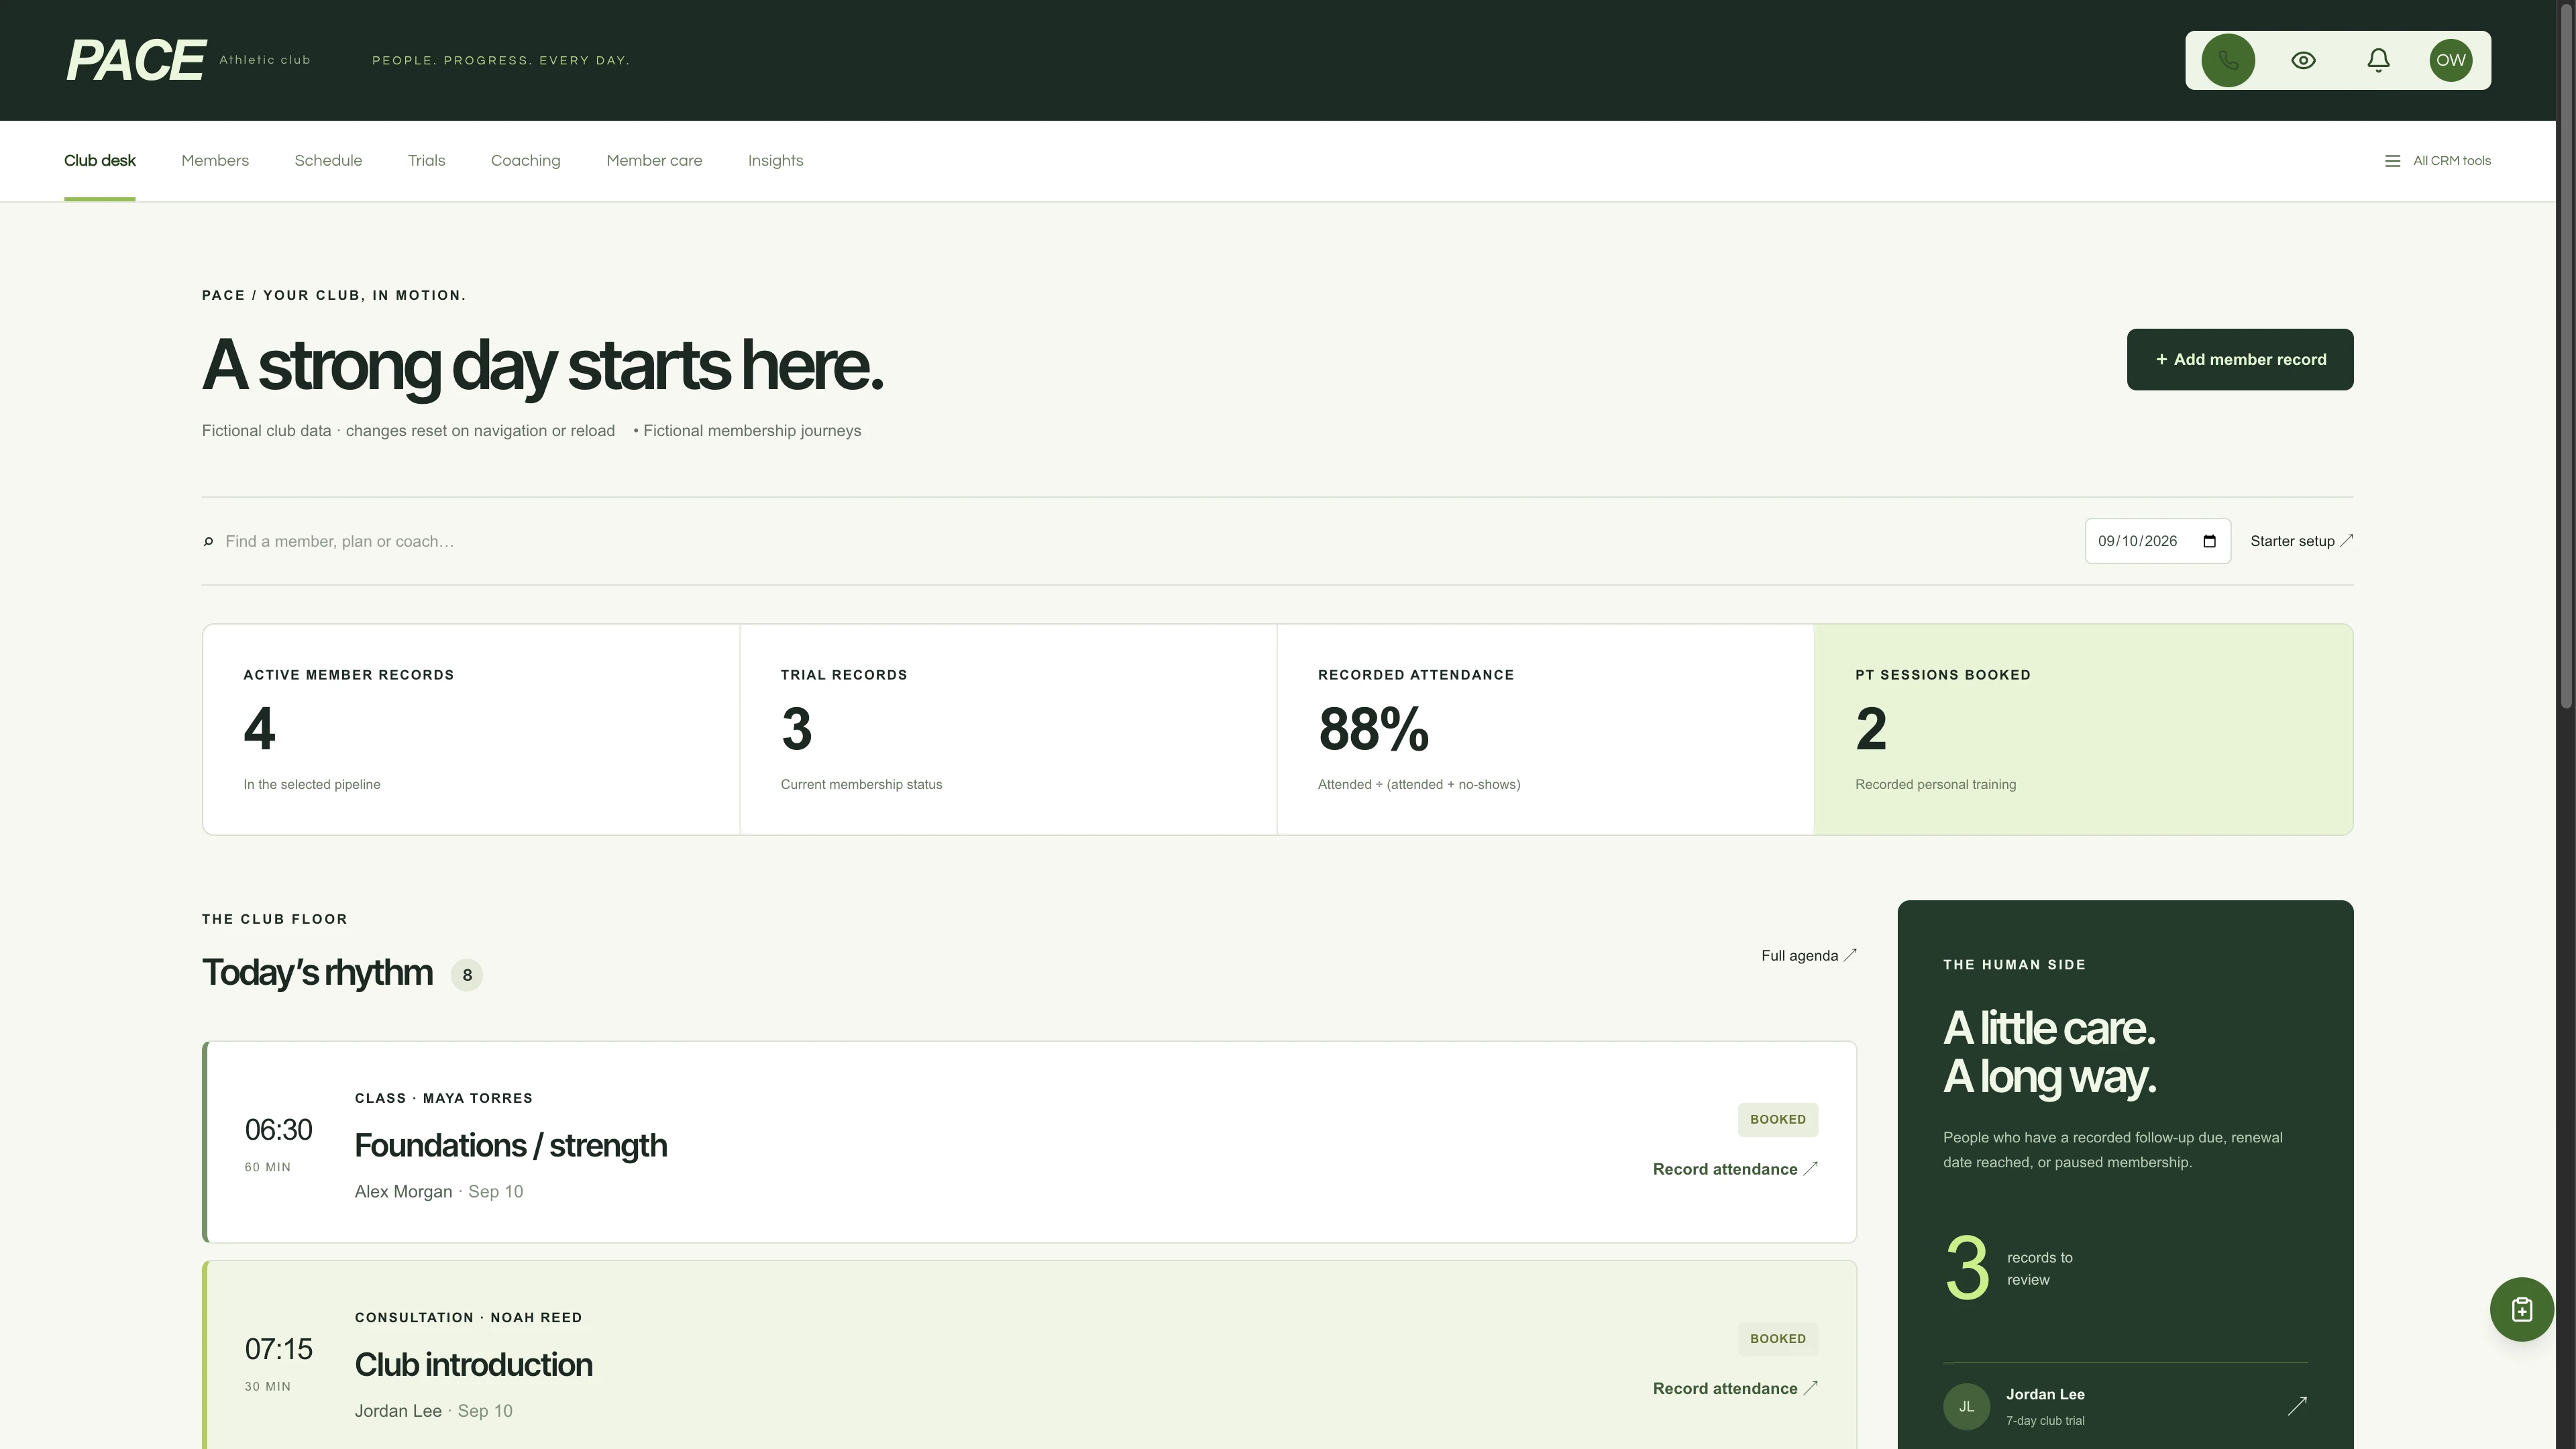
Task: Open the Full agenda link
Action: coord(1808,955)
